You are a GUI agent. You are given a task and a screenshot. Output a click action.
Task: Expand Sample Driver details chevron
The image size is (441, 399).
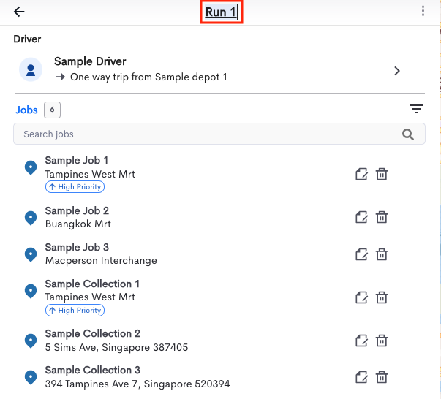397,71
